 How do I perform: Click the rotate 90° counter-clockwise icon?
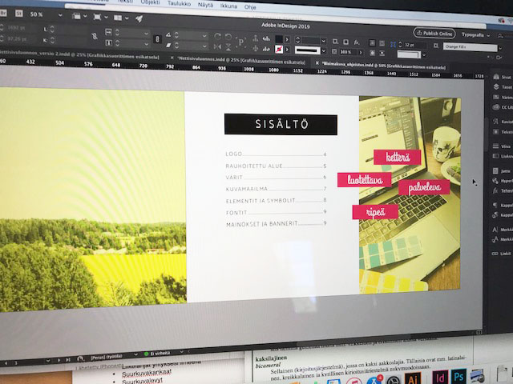point(228,37)
